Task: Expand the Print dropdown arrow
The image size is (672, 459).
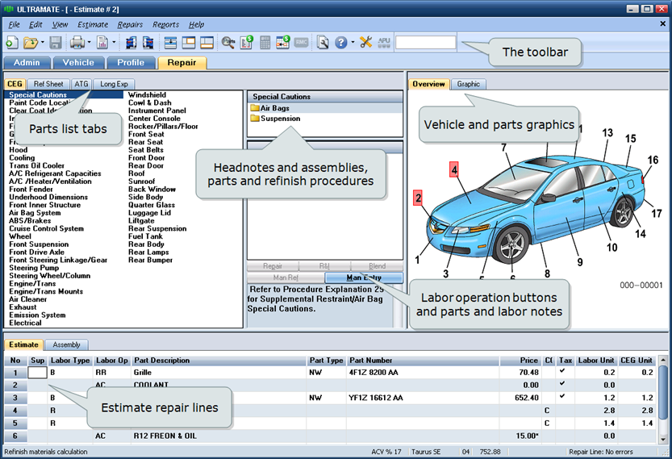Action: [90, 42]
